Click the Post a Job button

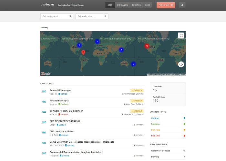tap(166, 5)
